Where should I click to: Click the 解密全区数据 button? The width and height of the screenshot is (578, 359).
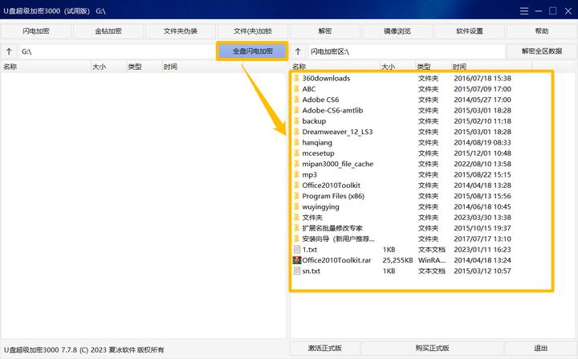pos(542,51)
